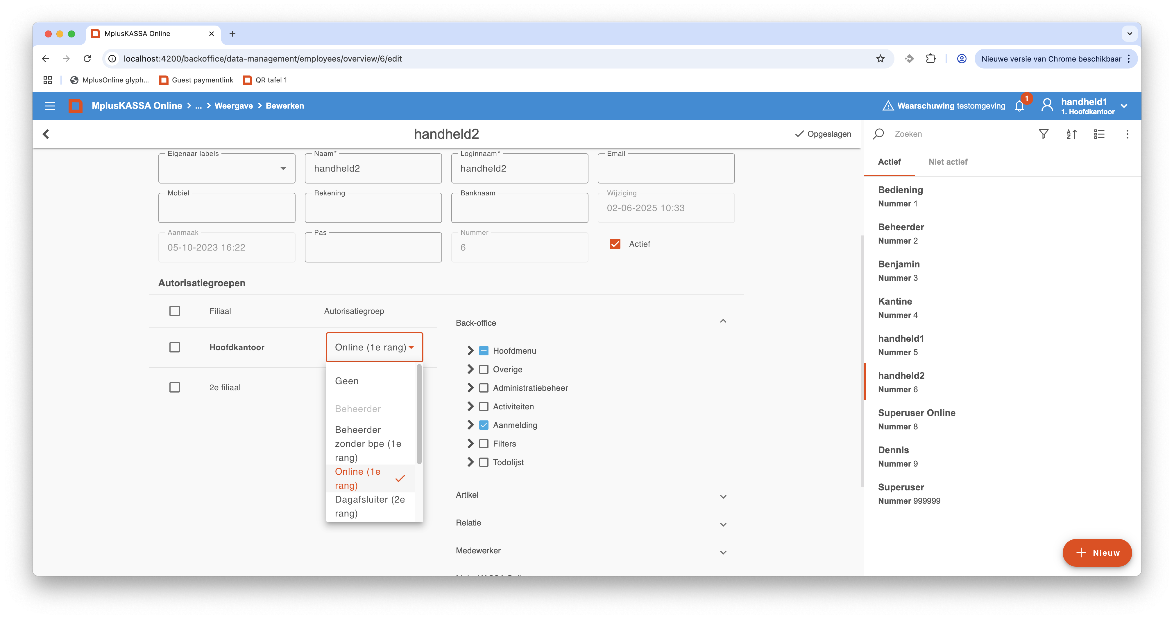This screenshot has width=1174, height=619.
Task: Check the Filiaal header select-all checkbox
Action: (175, 311)
